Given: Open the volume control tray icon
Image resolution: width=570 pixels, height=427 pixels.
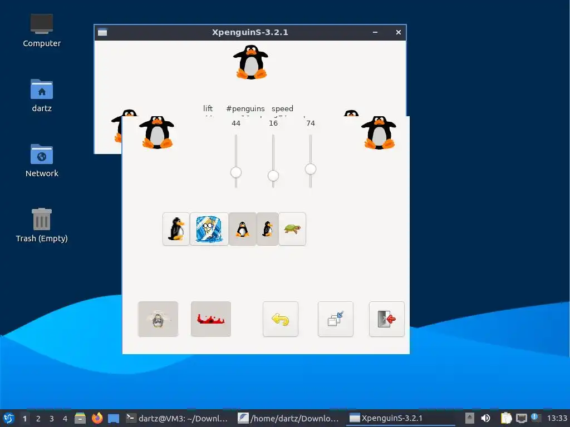Looking at the screenshot, I should tap(485, 418).
